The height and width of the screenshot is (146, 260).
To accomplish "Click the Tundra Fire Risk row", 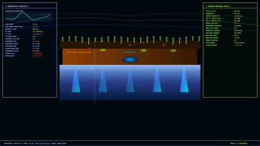I will [x=221, y=40].
